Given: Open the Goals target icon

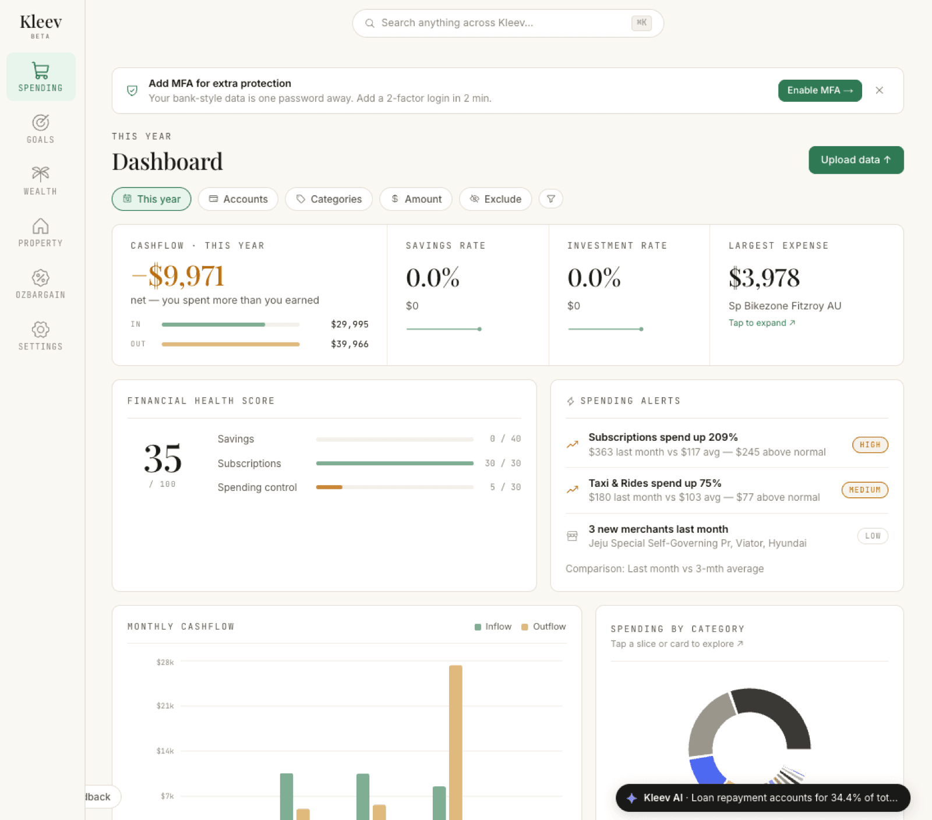Looking at the screenshot, I should 40,122.
